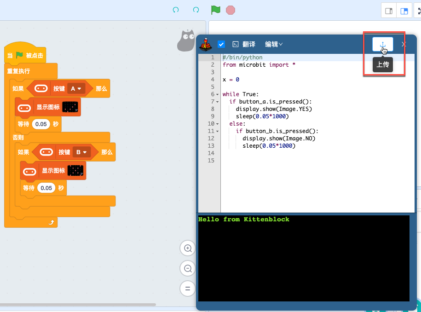Viewport: 421px width, 312px height.
Task: Expand the 编辑 edit menu
Action: [274, 44]
